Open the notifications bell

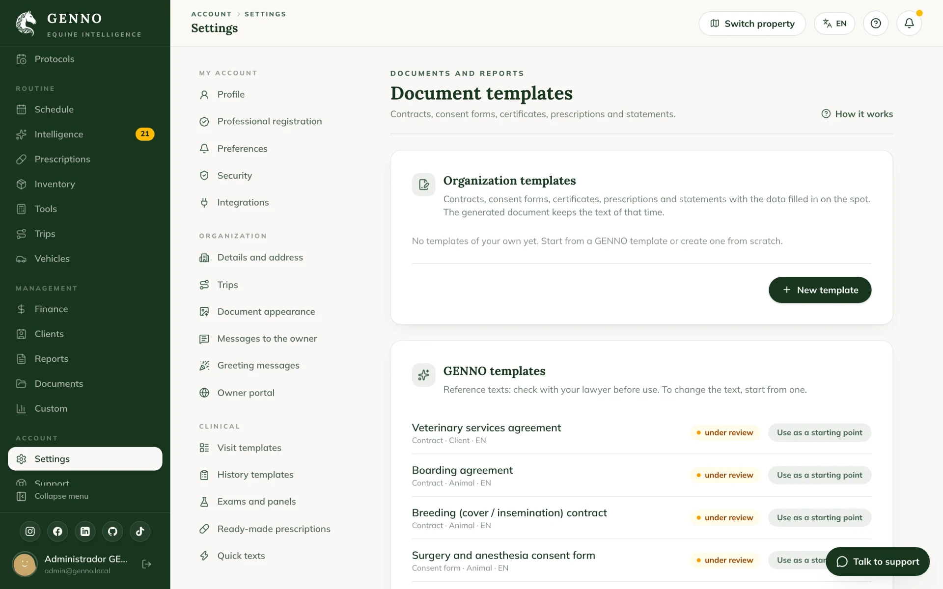pos(909,24)
